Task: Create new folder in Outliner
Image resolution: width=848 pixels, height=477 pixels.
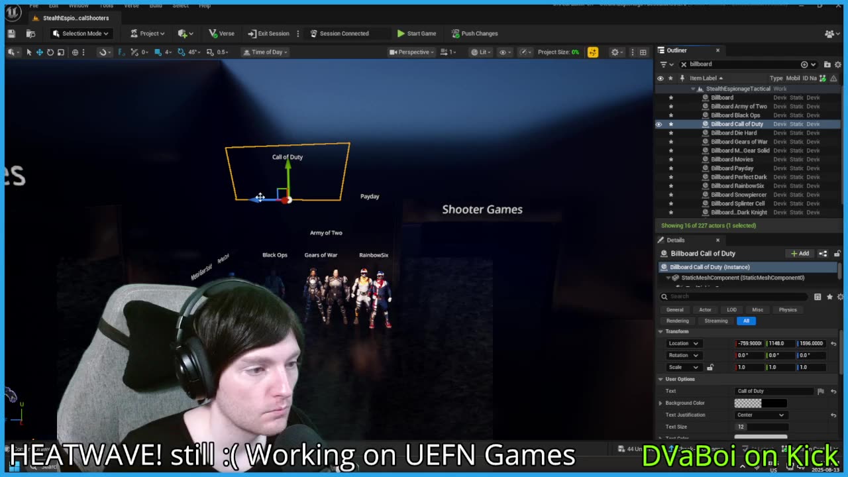Action: [x=827, y=64]
